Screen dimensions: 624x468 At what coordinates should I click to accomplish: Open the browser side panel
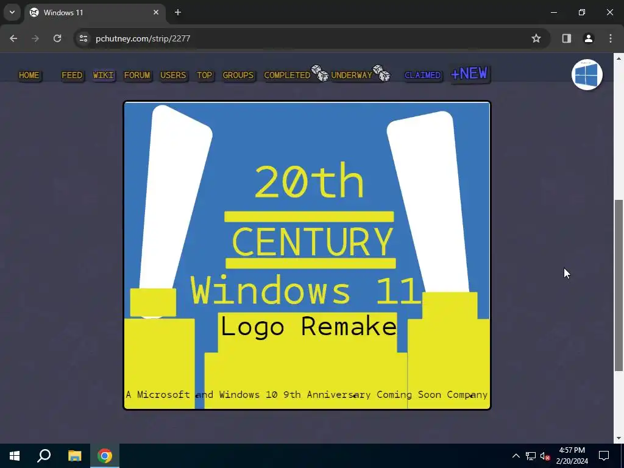tap(566, 38)
